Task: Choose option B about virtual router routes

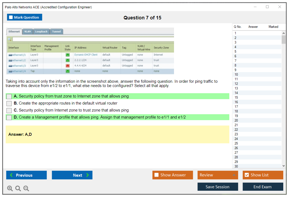Action: [9, 103]
